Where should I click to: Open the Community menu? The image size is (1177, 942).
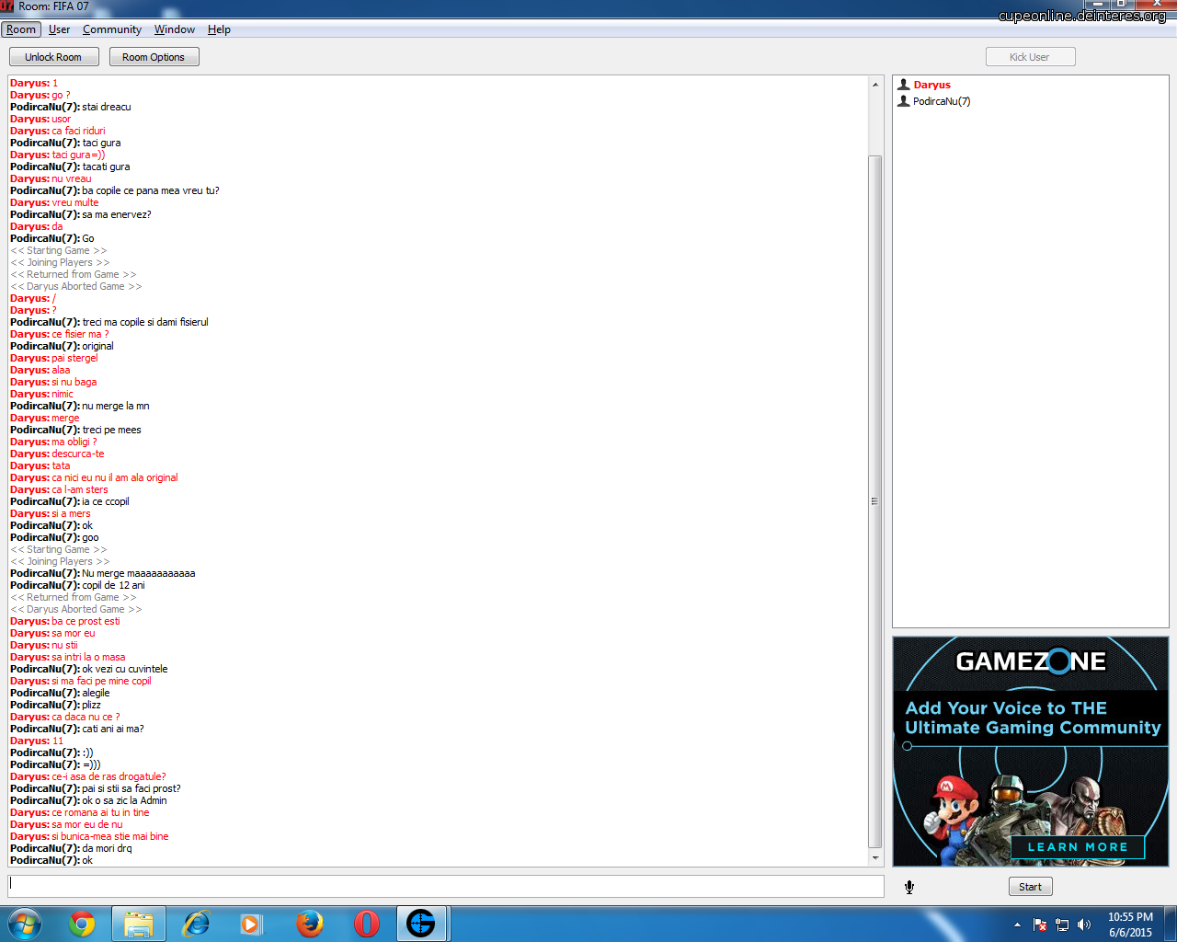112,29
